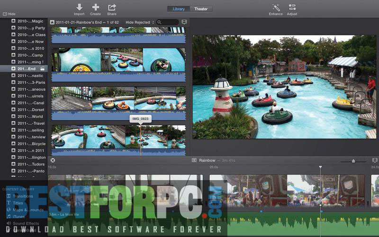Viewport: 379px width, 237px height.
Task: Select the 2011-...aneous event
Action: click(x=31, y=89)
